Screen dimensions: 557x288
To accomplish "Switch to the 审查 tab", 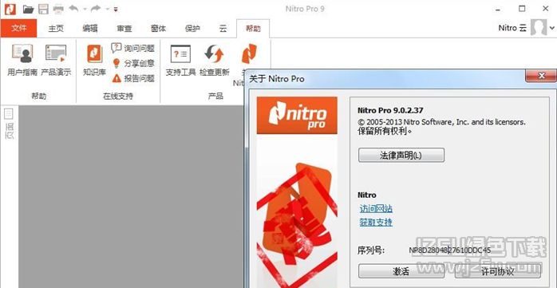I will [x=124, y=29].
